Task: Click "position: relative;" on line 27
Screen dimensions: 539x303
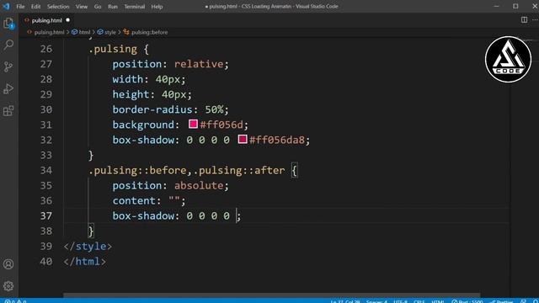Action: click(x=170, y=64)
